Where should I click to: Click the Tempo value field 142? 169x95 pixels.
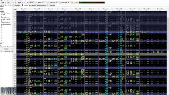(x=44, y=2)
